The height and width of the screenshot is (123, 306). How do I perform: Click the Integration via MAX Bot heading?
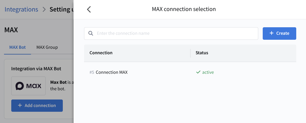point(36,68)
